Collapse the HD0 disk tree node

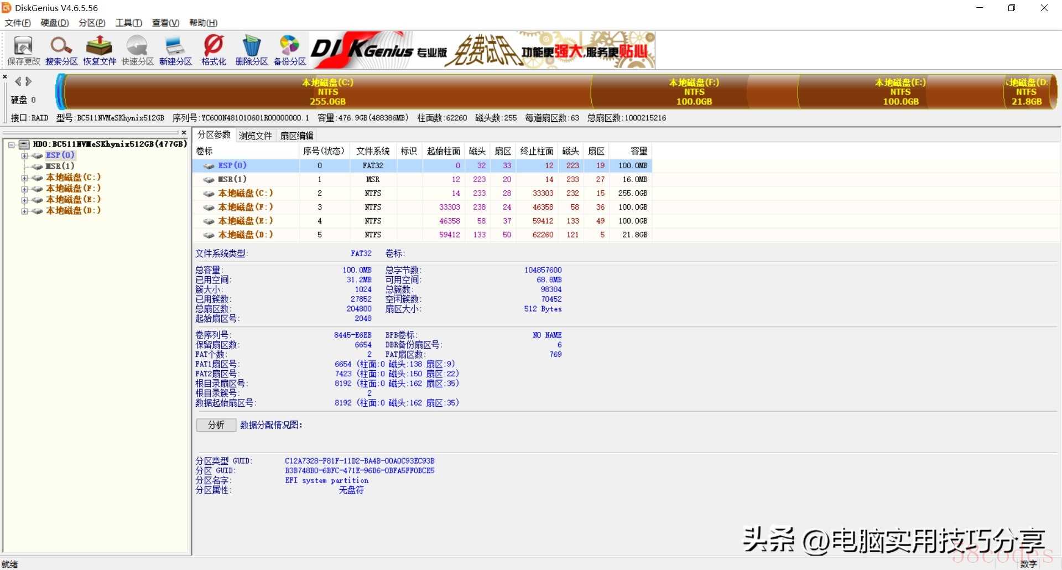[11, 144]
